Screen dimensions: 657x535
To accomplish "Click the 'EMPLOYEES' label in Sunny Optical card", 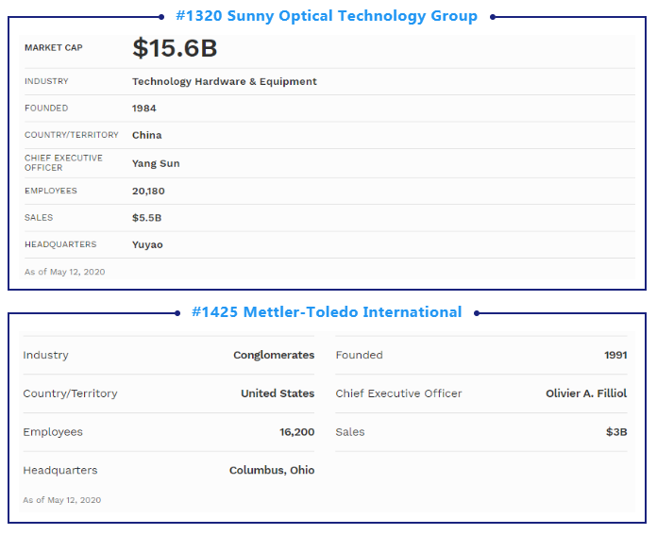I will [51, 191].
